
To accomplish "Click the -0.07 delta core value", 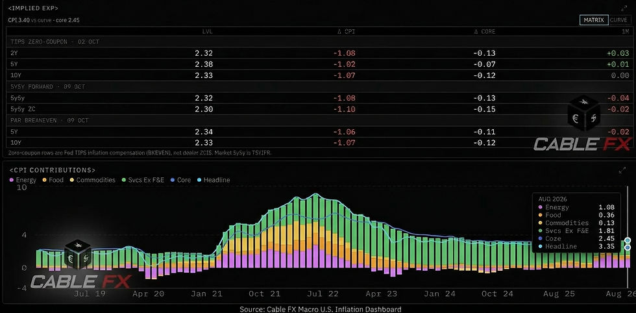I will 486,64.
